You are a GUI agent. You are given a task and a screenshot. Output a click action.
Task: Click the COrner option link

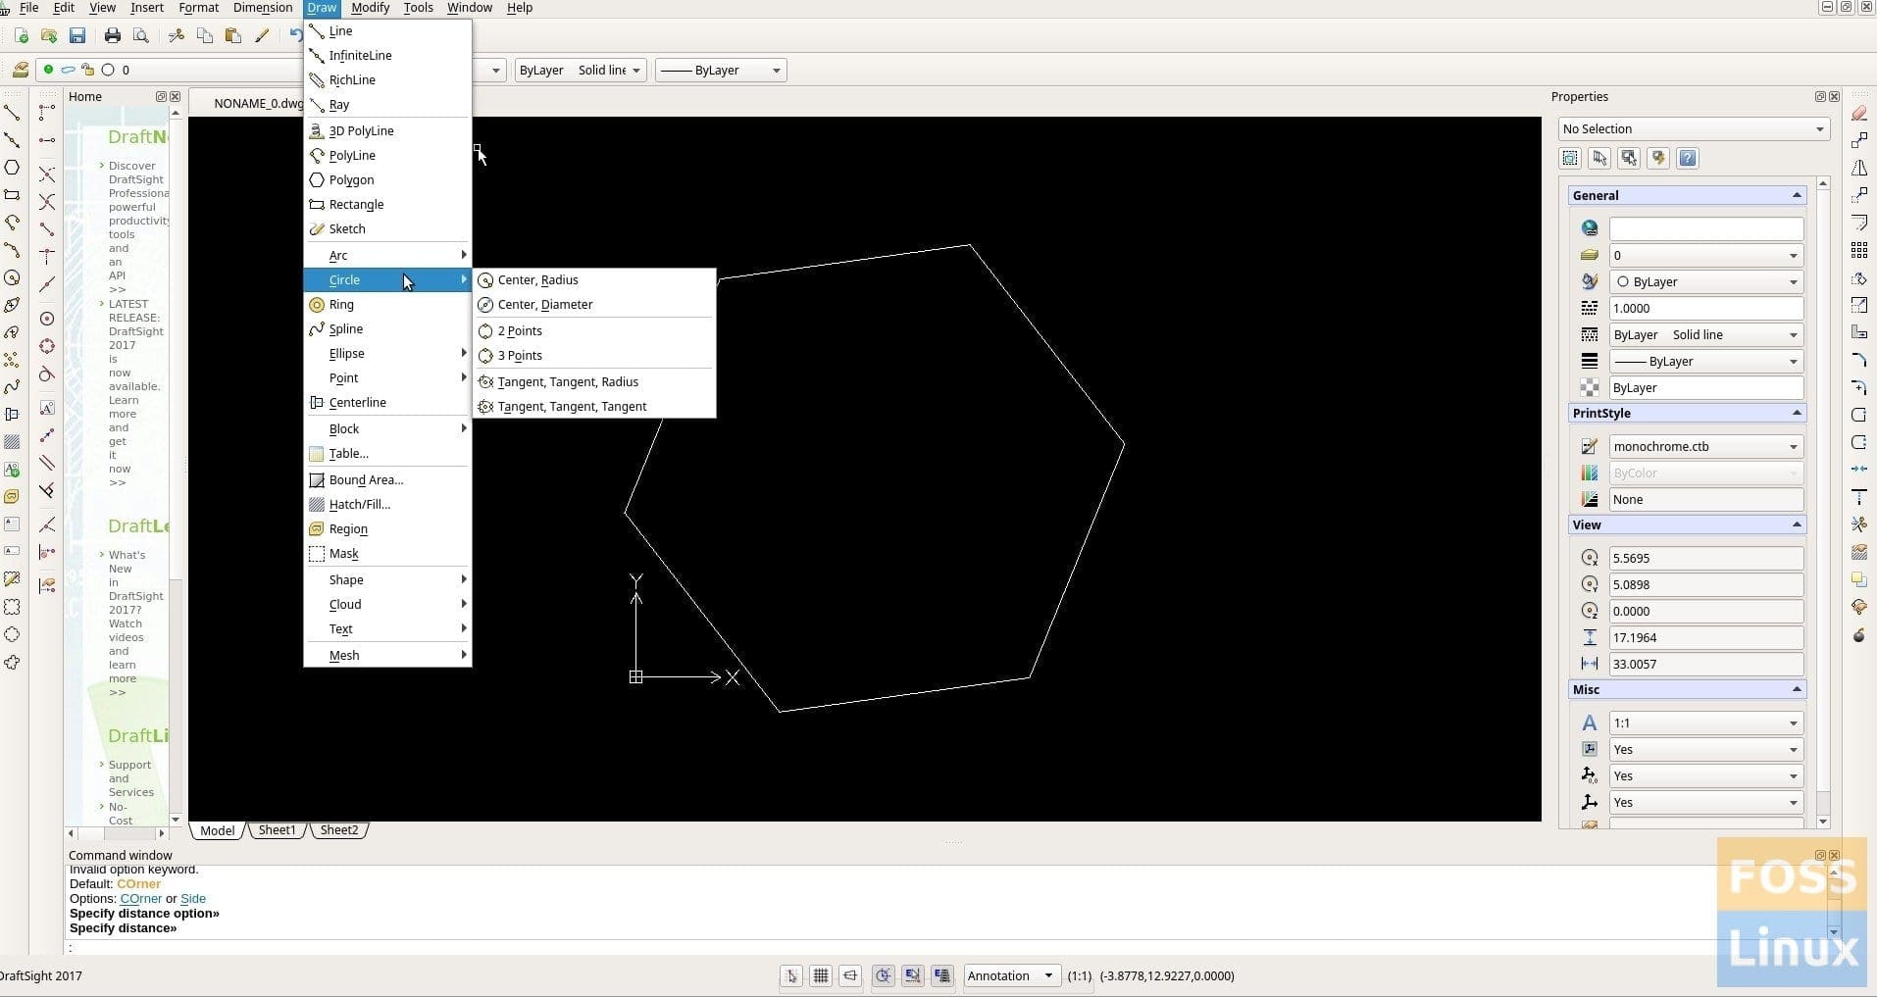pyautogui.click(x=140, y=899)
